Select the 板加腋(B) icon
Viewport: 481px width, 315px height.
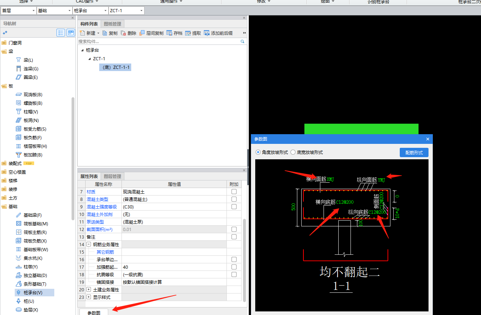(x=19, y=155)
